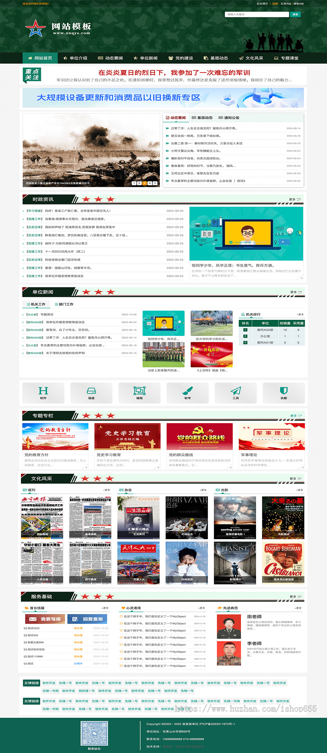
Task: Open 李老师 profile name
Action: coord(254,643)
